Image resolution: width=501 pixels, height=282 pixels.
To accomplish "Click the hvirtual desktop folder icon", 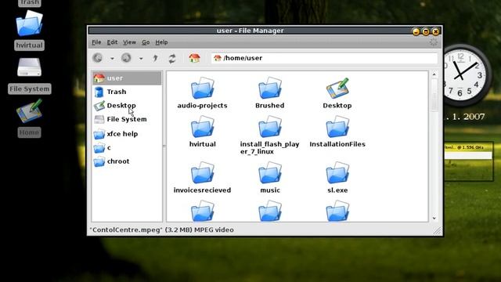I will [29, 23].
